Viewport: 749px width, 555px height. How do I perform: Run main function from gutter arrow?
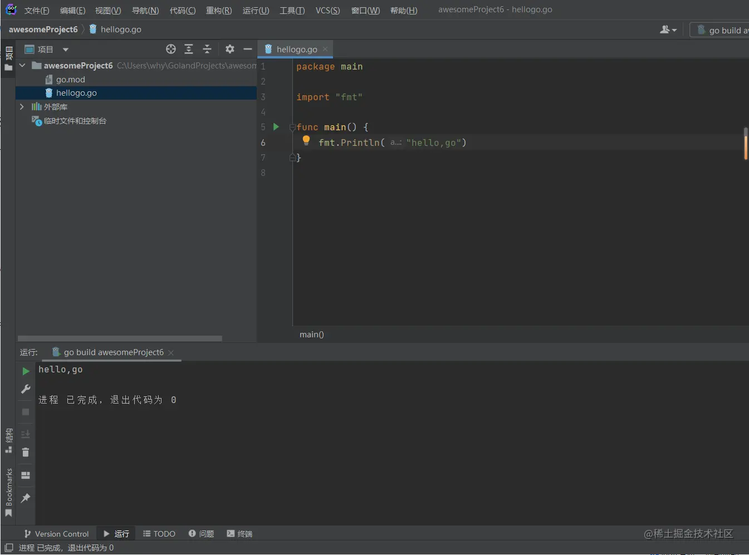pos(276,127)
